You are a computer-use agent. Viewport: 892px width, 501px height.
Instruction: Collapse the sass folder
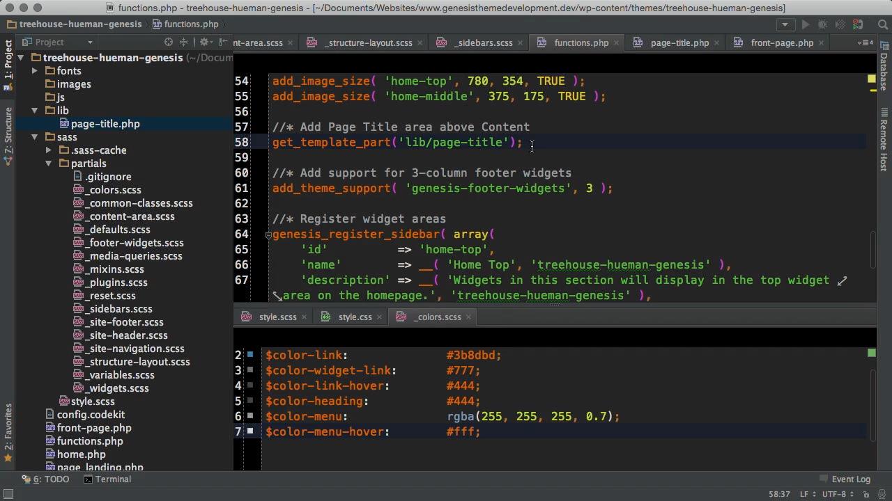(35, 137)
